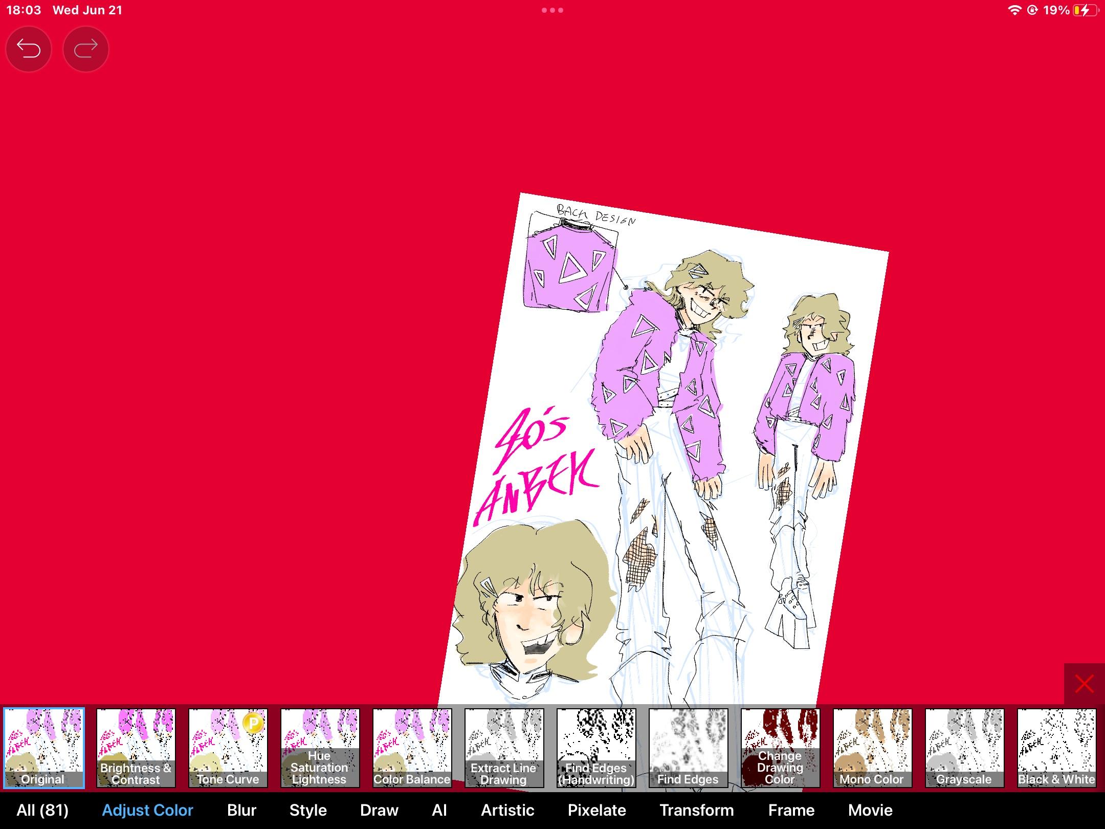
Task: Close the filter panel with red X
Action: (1084, 684)
